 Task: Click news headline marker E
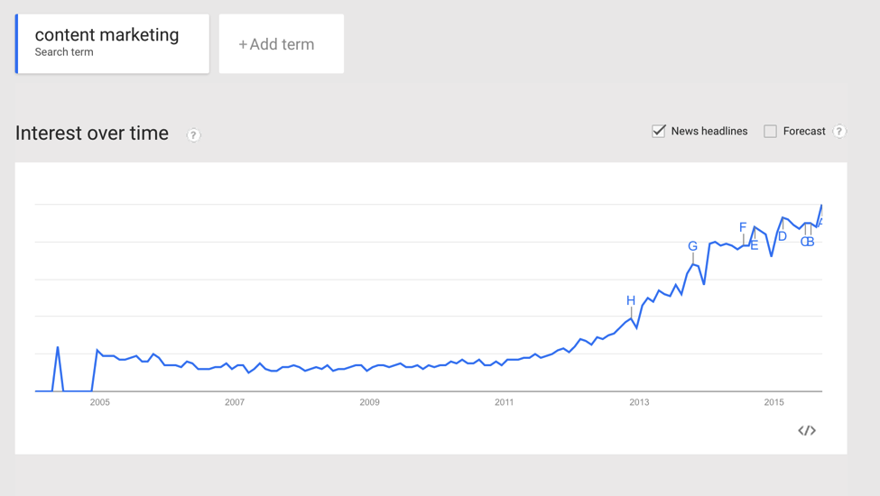click(755, 245)
